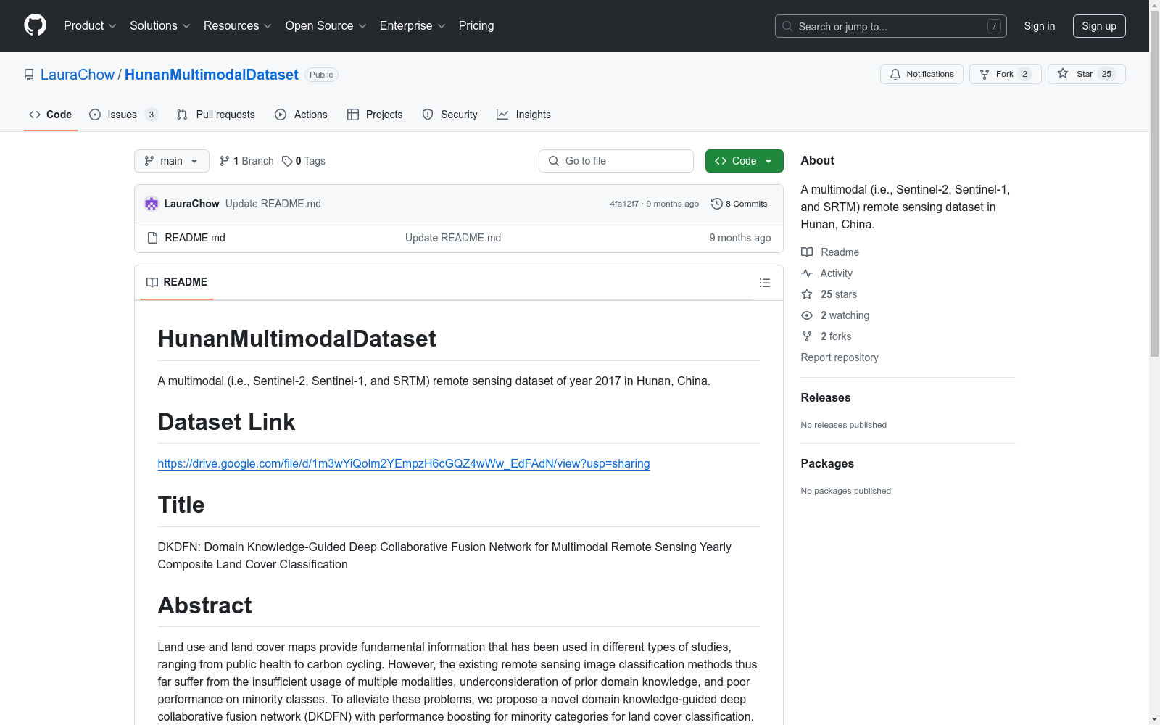Open the main branch selector dropdown
The image size is (1160, 725).
point(172,161)
